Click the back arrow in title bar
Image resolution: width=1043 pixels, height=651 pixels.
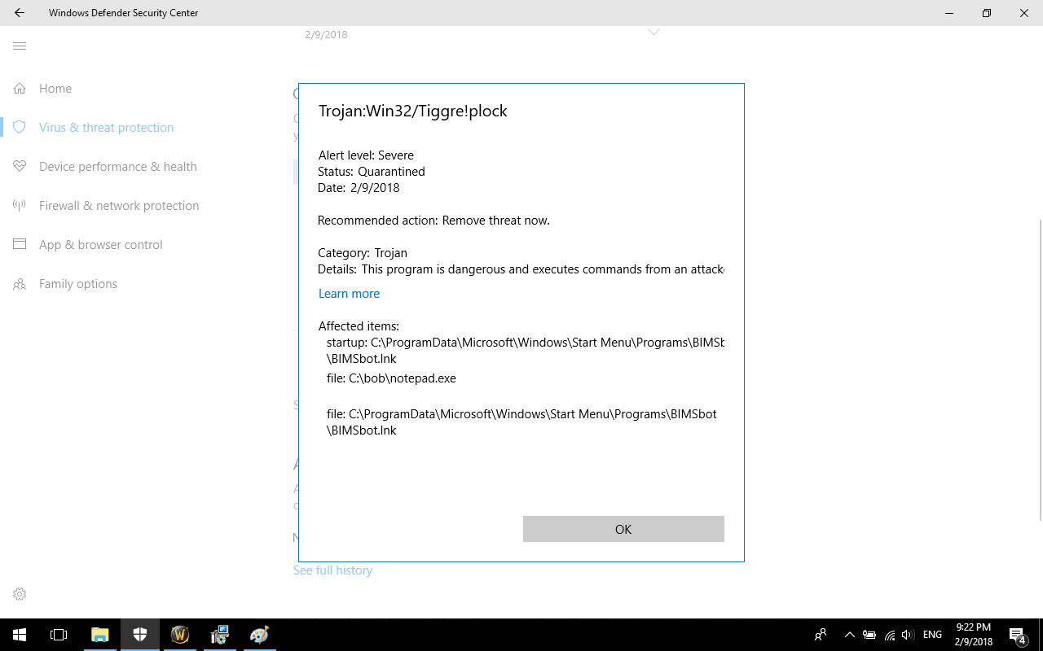pyautogui.click(x=20, y=13)
